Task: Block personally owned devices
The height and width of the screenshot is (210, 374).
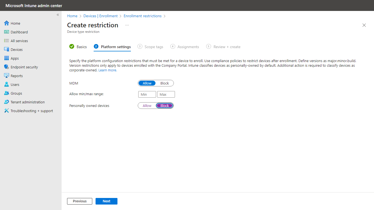Action: [165, 106]
